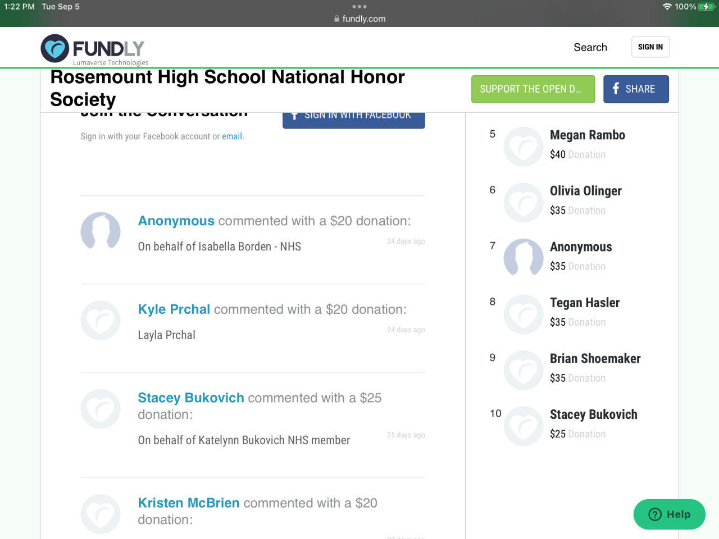The width and height of the screenshot is (719, 539).
Task: Click Brian Shoemaker's heart avatar icon
Action: tap(524, 370)
